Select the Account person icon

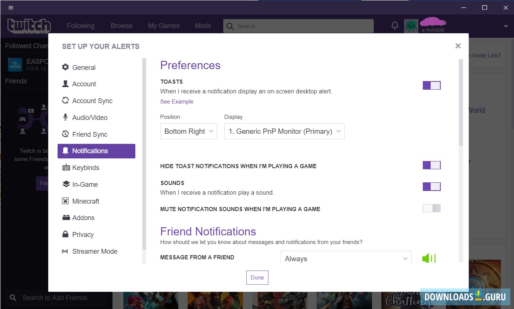click(65, 84)
